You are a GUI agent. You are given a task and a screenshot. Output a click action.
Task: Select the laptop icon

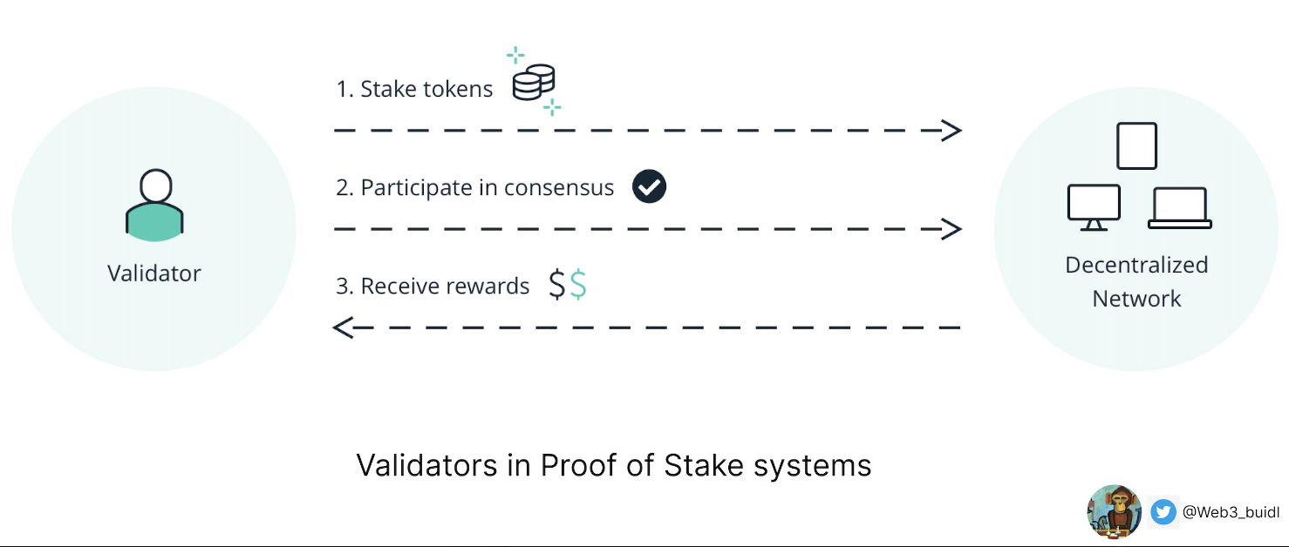(x=1180, y=209)
